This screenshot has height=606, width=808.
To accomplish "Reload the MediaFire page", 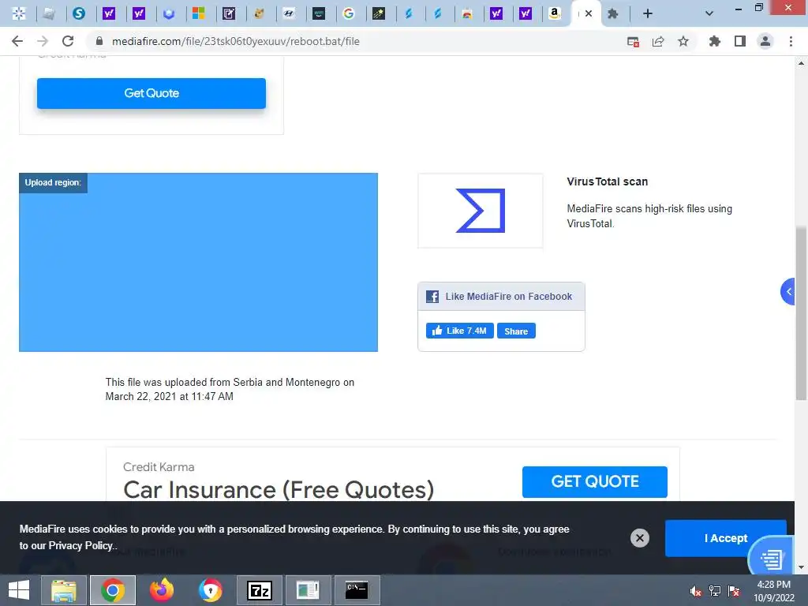I will 68,41.
